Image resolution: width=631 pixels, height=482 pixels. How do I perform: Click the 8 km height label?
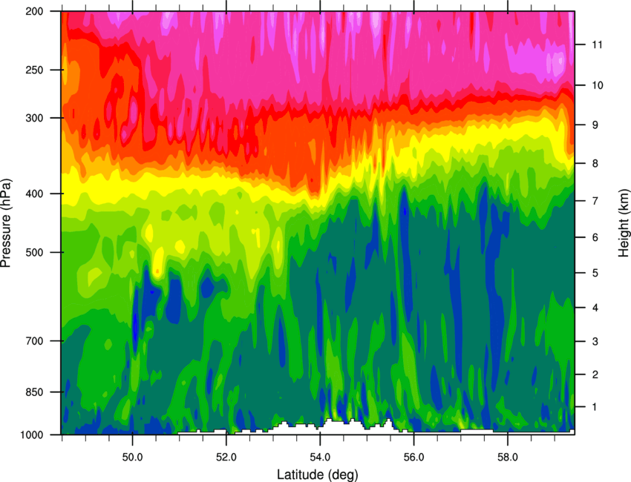[595, 163]
